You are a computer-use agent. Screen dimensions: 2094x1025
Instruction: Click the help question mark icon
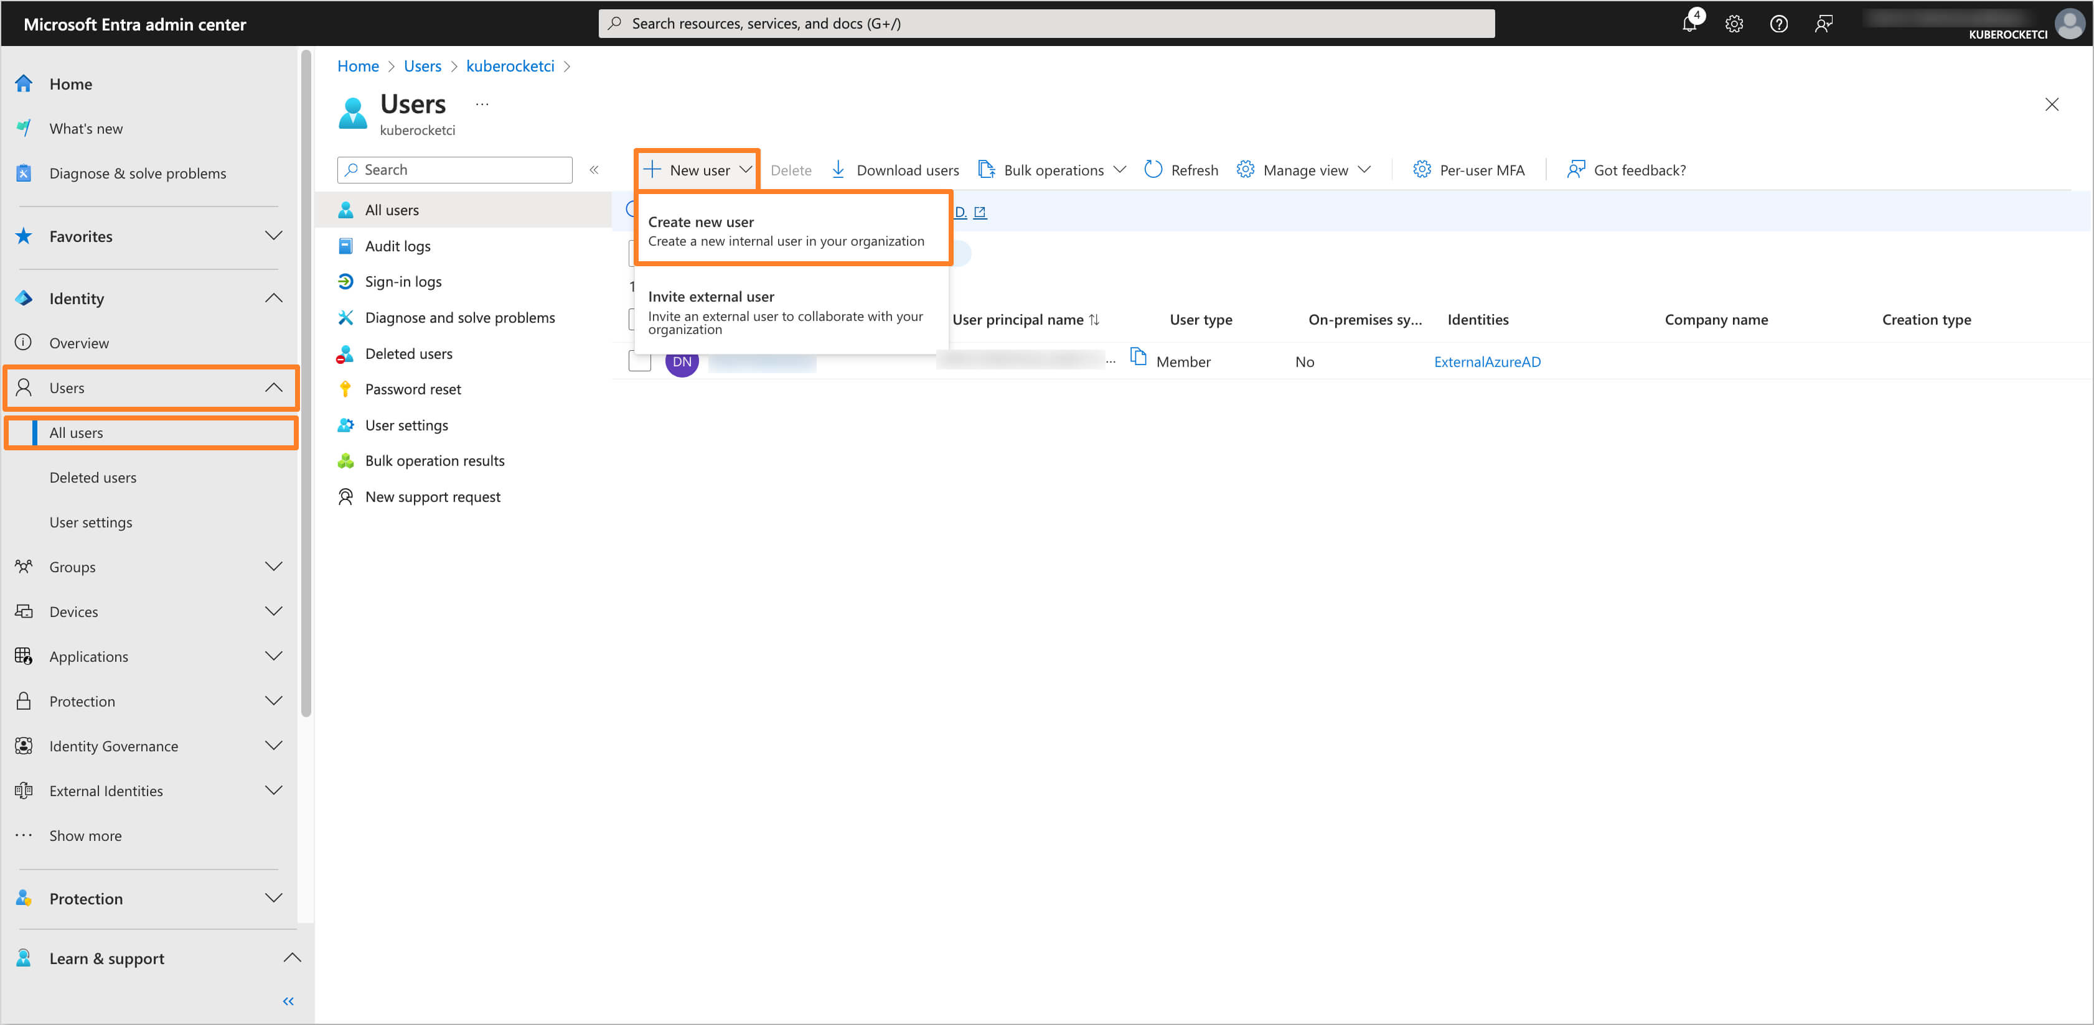pos(1778,24)
